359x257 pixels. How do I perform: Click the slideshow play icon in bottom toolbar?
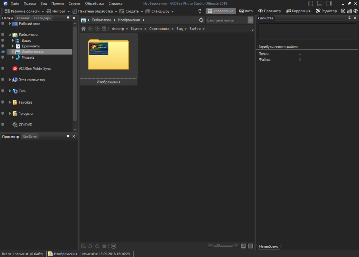coord(114,246)
